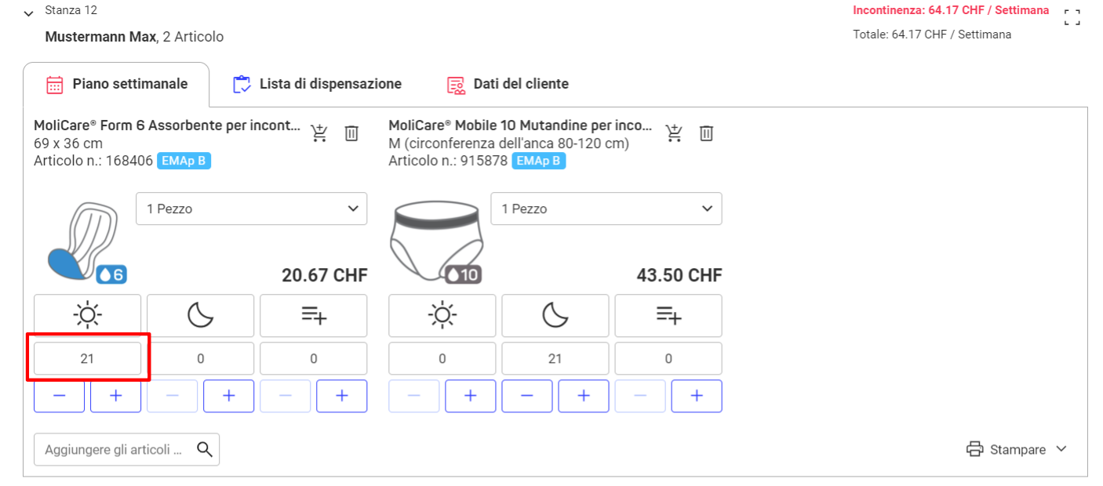Click the 43.50 CHF price
This screenshot has height=486, width=1103.
coord(679,275)
